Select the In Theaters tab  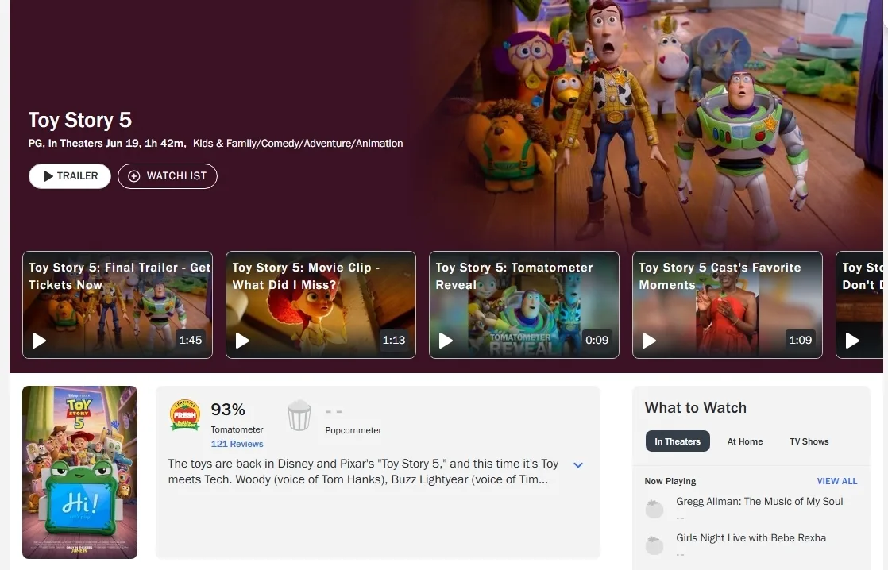678,441
